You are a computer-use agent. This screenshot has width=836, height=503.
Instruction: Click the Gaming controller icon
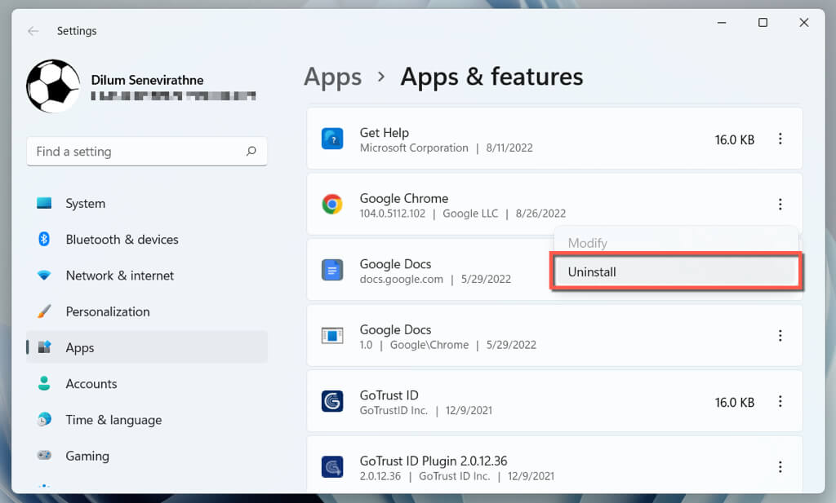44,455
